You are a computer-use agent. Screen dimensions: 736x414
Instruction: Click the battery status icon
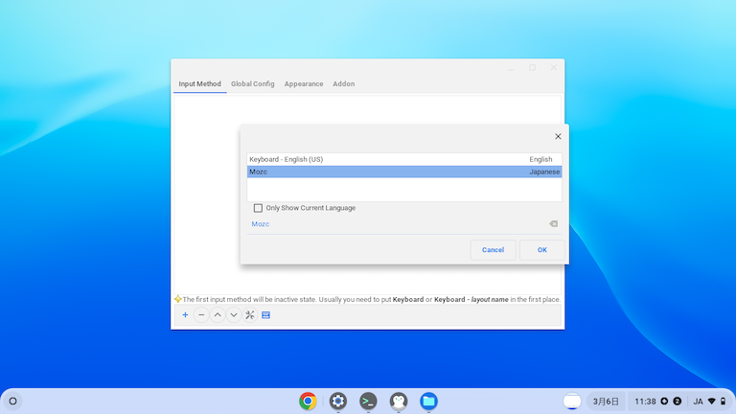point(724,402)
